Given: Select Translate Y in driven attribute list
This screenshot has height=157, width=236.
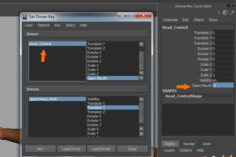Looking at the screenshot, I should pos(113,108).
